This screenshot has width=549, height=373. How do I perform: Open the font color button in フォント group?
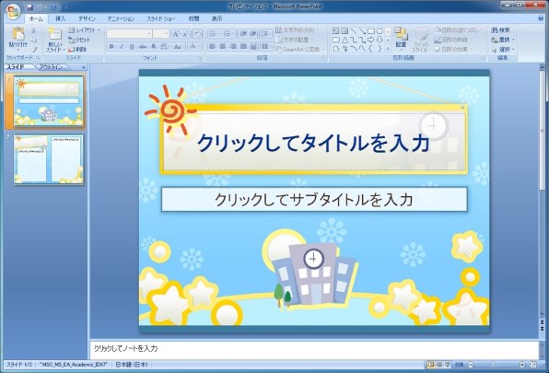coord(193,46)
